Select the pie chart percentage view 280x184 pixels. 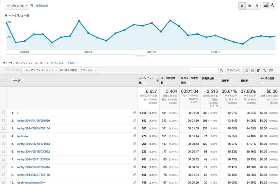tap(252, 70)
